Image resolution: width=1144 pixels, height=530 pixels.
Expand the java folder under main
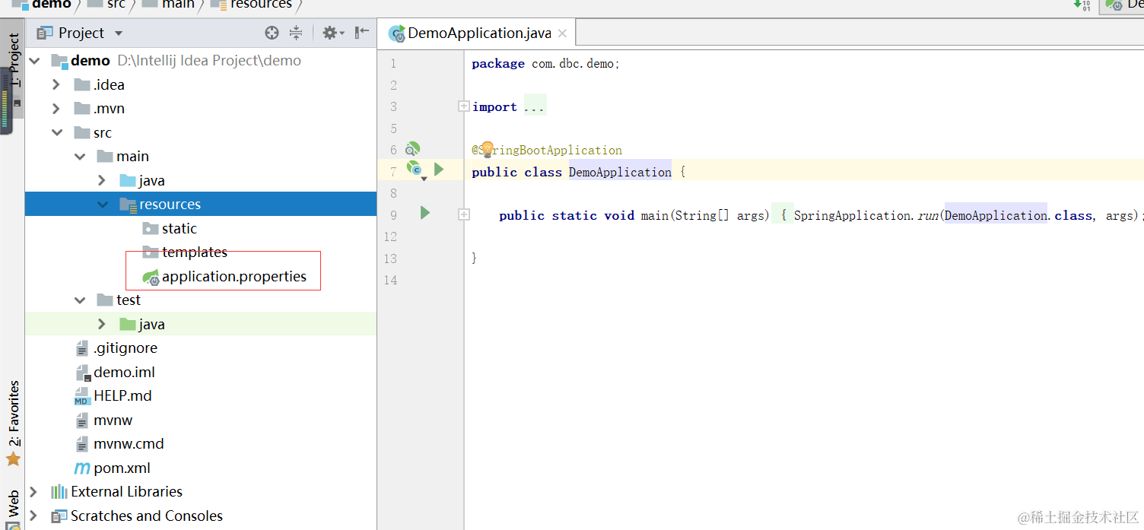[102, 180]
